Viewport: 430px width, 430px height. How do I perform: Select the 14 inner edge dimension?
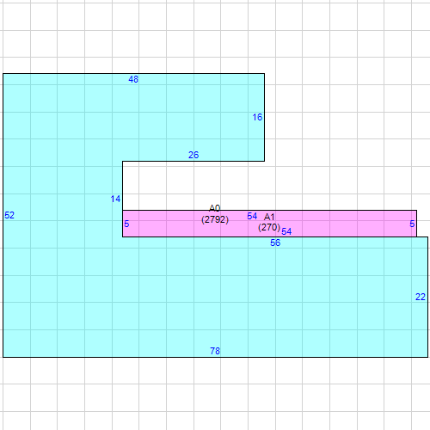point(115,199)
